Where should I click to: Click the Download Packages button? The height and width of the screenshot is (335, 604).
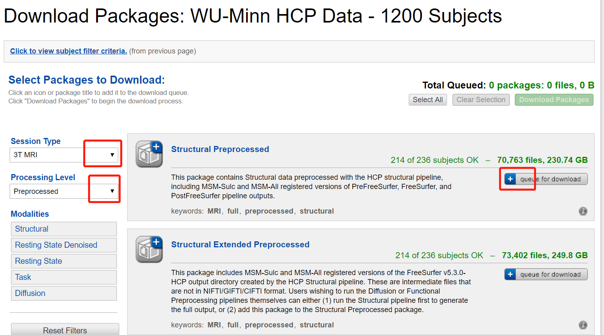(554, 100)
